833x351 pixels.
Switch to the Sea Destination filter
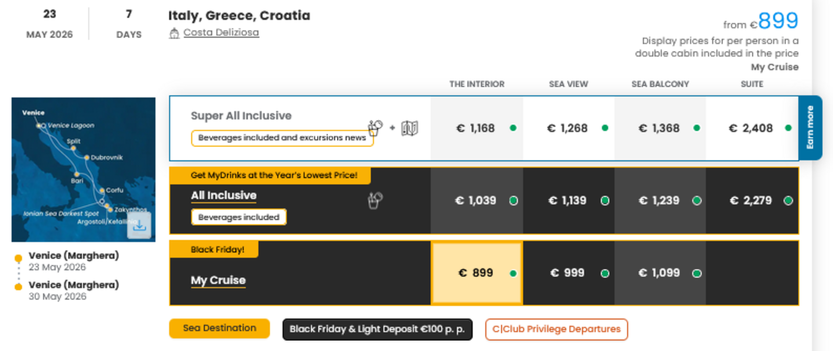pos(219,328)
